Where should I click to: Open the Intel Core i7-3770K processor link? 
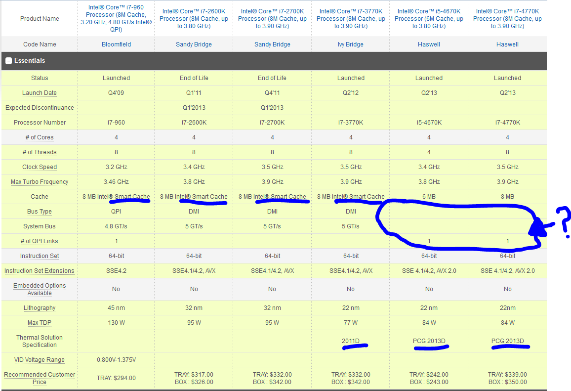tap(351, 19)
